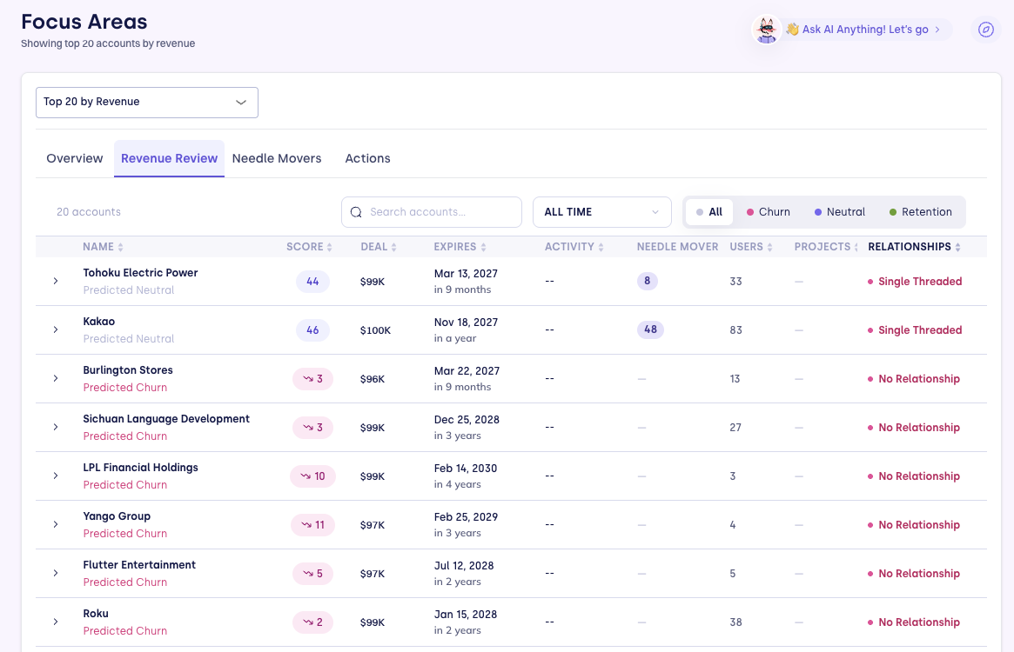The height and width of the screenshot is (652, 1014).
Task: Click Predicted Churn under Flutter Entertainment
Action: coord(124,582)
